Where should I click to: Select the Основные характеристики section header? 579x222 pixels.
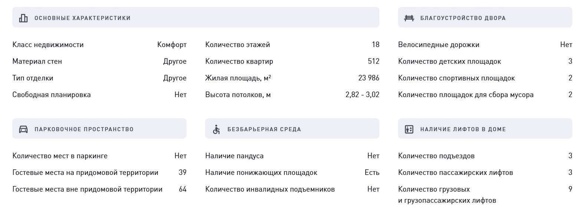pyautogui.click(x=196, y=17)
